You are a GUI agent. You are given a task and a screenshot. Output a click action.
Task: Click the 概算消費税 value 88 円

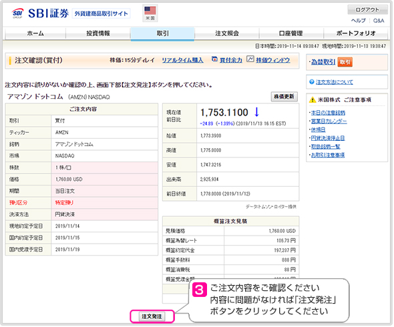pyautogui.click(x=290, y=270)
